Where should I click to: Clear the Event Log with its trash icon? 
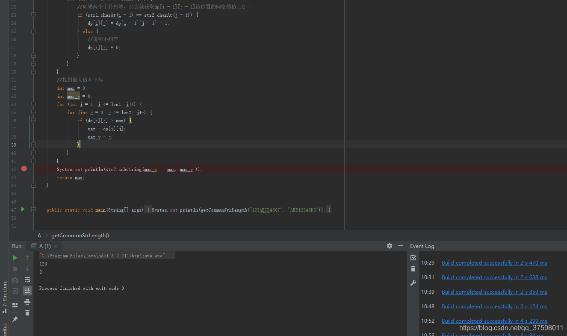[413, 269]
